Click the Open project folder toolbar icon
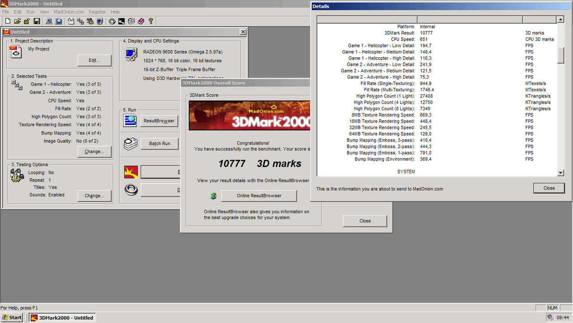 (18, 21)
